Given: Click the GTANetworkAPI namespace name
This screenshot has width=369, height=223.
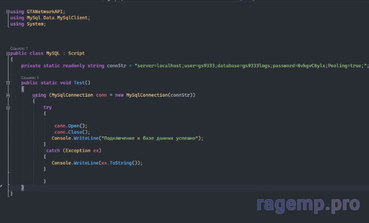Looking at the screenshot, I should point(45,11).
